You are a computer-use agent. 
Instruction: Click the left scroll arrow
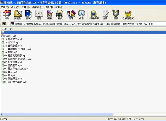click(2, 114)
